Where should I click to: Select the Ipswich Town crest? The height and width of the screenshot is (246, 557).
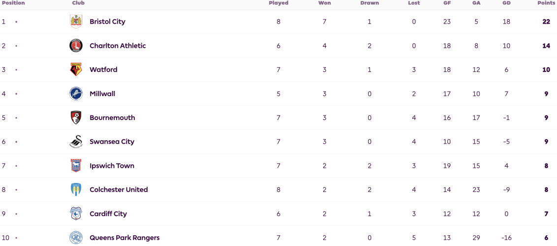(76, 166)
